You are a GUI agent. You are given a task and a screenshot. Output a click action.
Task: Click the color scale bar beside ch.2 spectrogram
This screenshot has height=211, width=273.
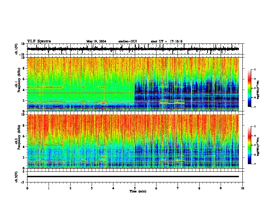[x=250, y=145]
